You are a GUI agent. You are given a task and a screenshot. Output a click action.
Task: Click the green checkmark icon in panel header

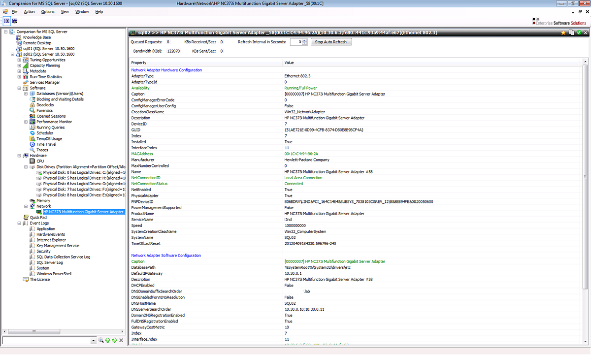pos(579,32)
